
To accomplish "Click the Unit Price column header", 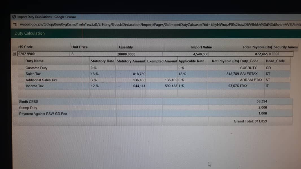I will pos(79,47).
